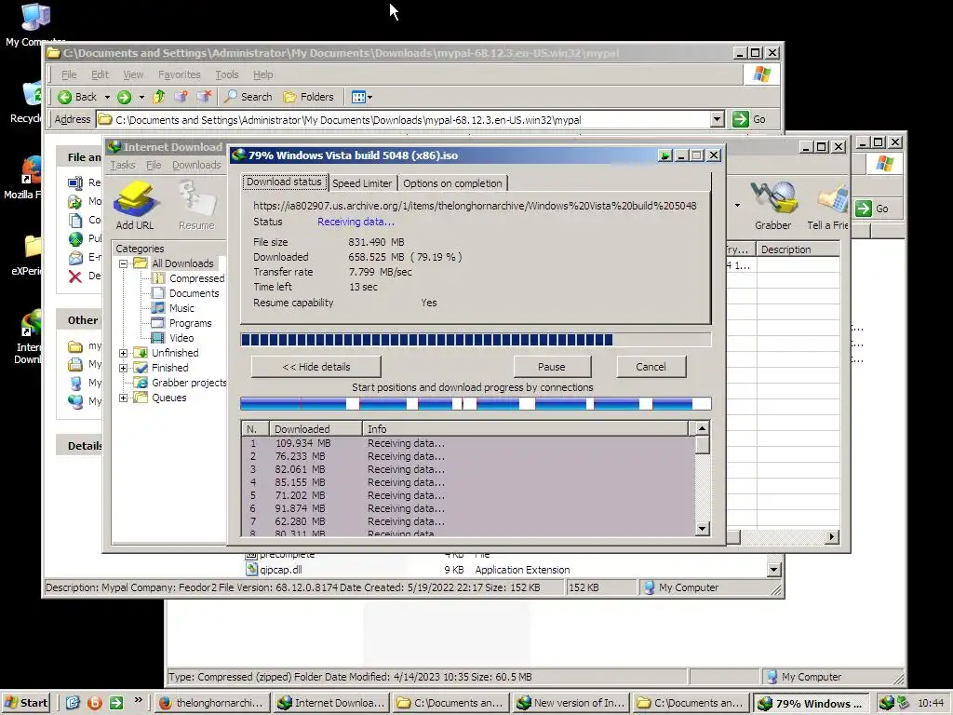
Task: Click the Up folder icon in Explorer
Action: [158, 97]
